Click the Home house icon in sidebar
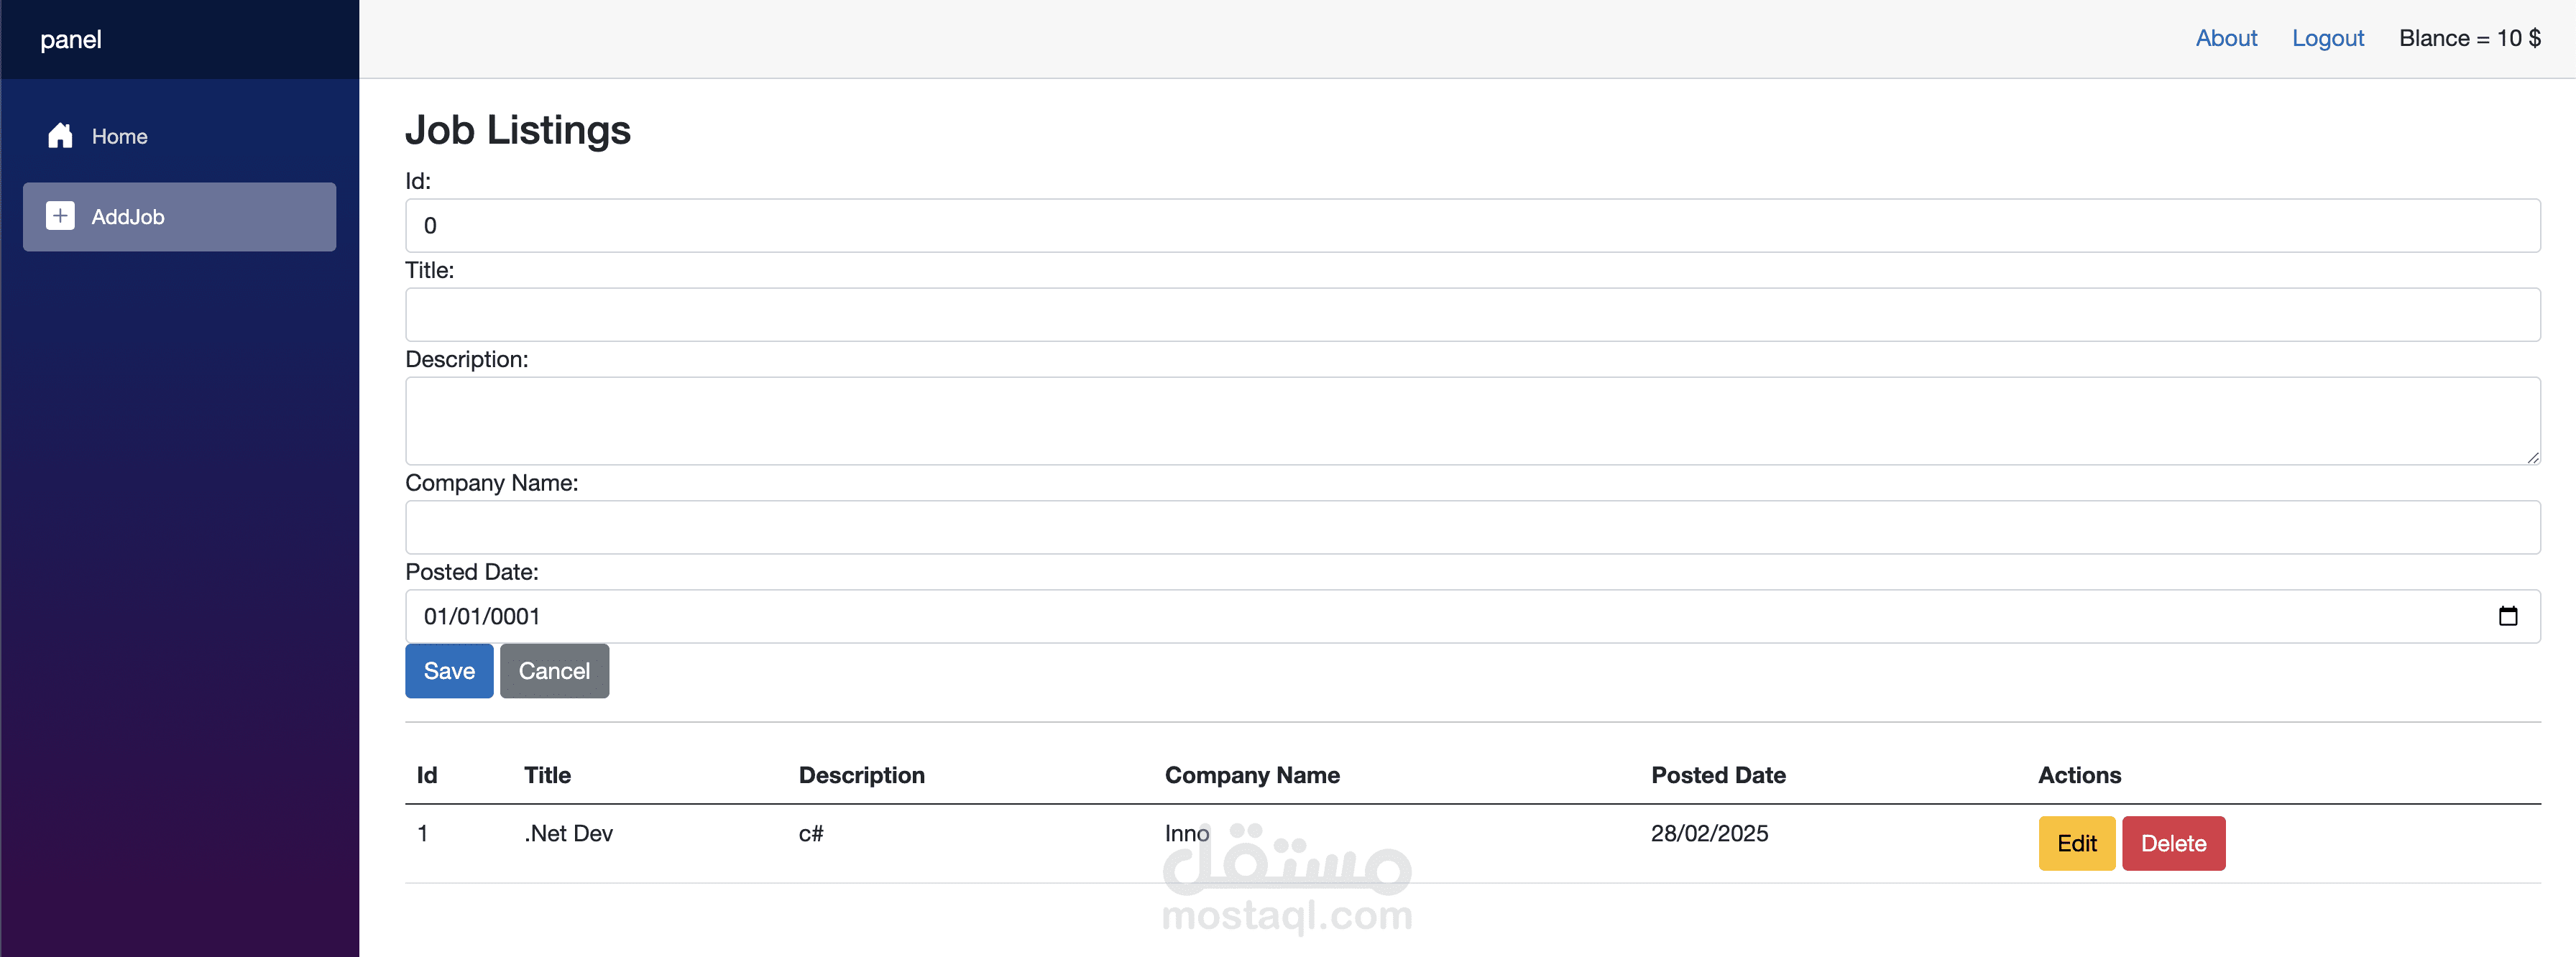The height and width of the screenshot is (957, 2576). 60,136
